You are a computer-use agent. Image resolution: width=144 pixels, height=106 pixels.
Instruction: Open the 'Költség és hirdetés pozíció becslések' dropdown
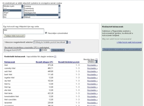tap(51, 42)
